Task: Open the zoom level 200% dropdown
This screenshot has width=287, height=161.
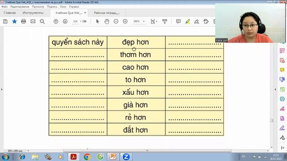Action: coord(143,21)
